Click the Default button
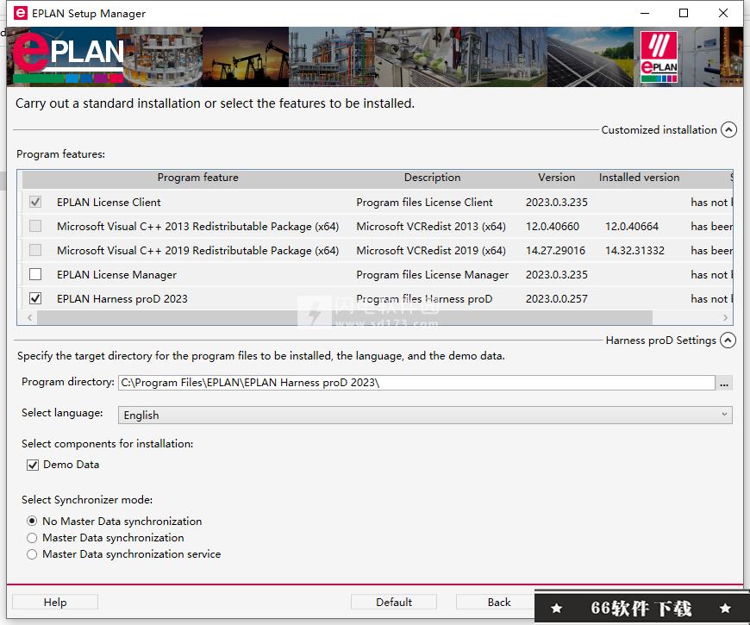 coord(394,602)
